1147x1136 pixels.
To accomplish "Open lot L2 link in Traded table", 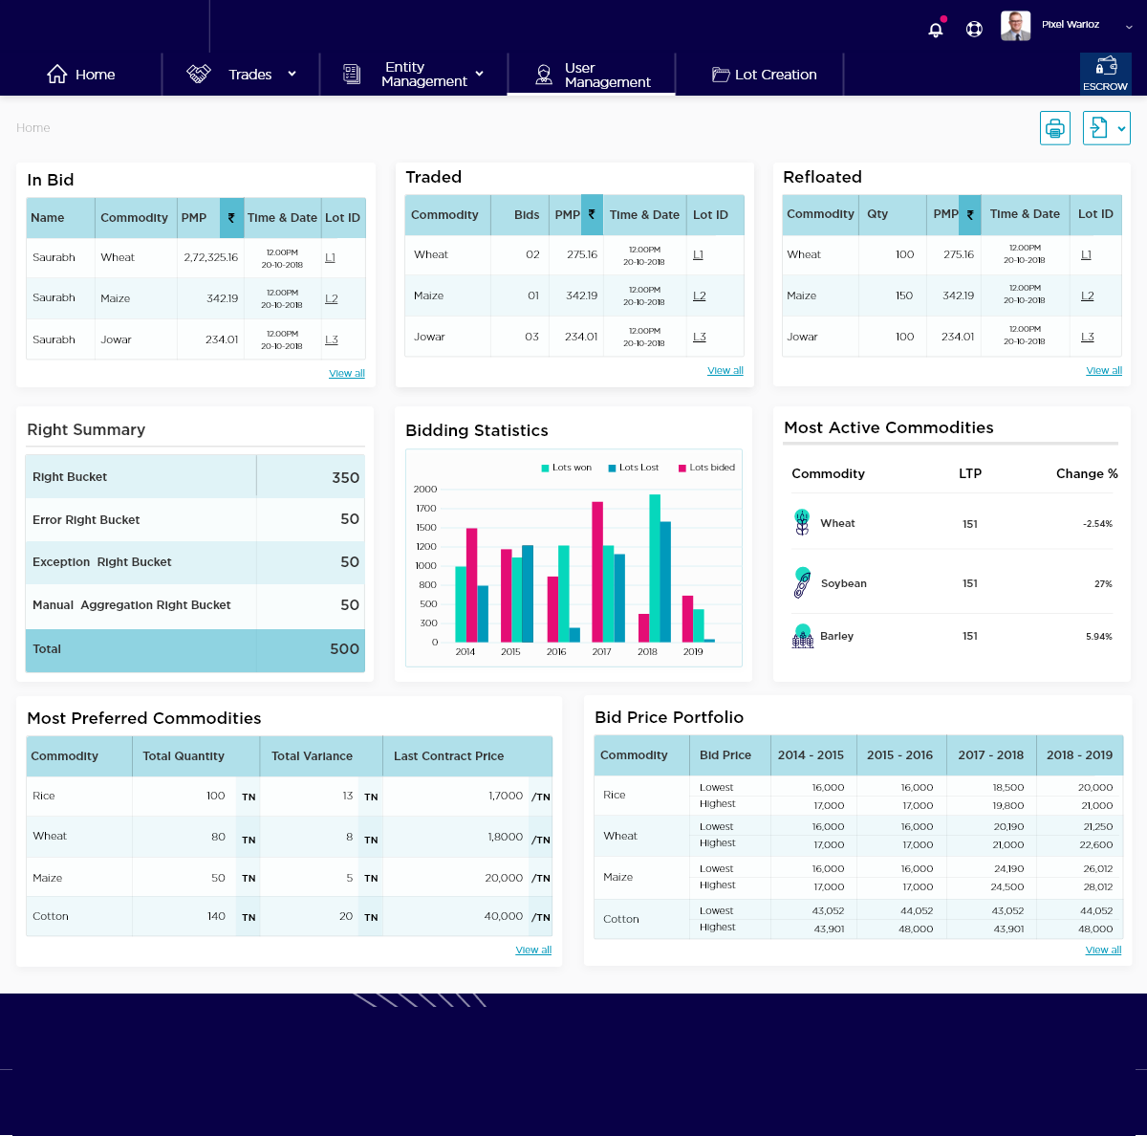I will pyautogui.click(x=699, y=296).
